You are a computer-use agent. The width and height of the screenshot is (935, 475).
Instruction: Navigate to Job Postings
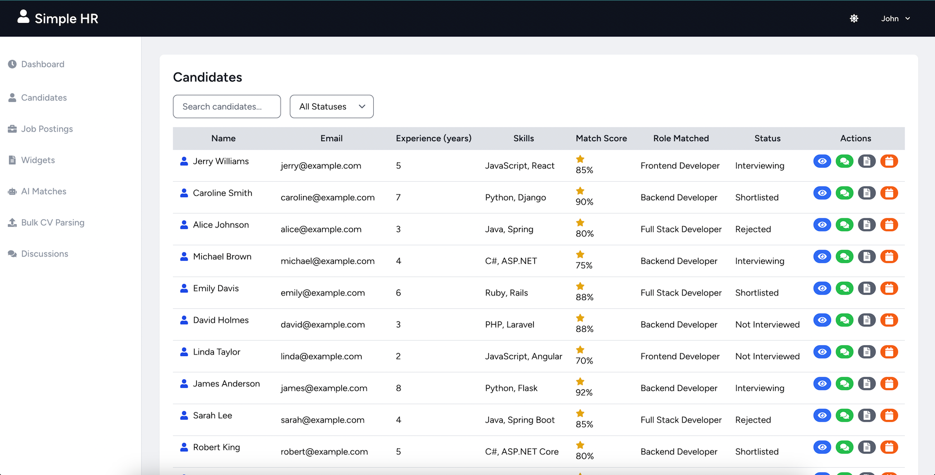tap(47, 129)
